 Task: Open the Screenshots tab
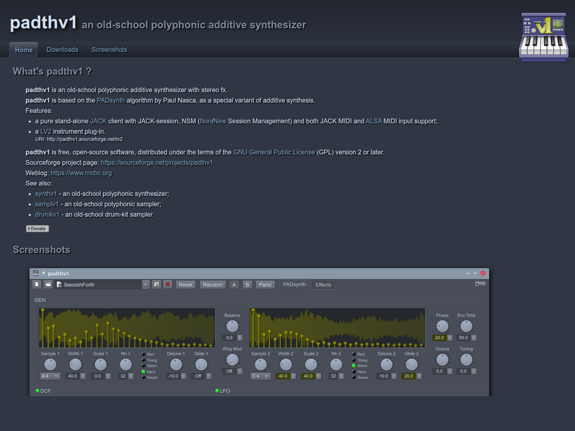pyautogui.click(x=109, y=49)
